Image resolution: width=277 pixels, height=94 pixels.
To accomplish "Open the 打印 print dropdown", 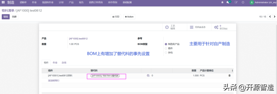I will pyautogui.click(x=116, y=17).
